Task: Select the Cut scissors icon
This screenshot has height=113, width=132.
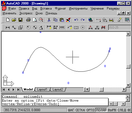Action: pyautogui.click(x=49, y=20)
